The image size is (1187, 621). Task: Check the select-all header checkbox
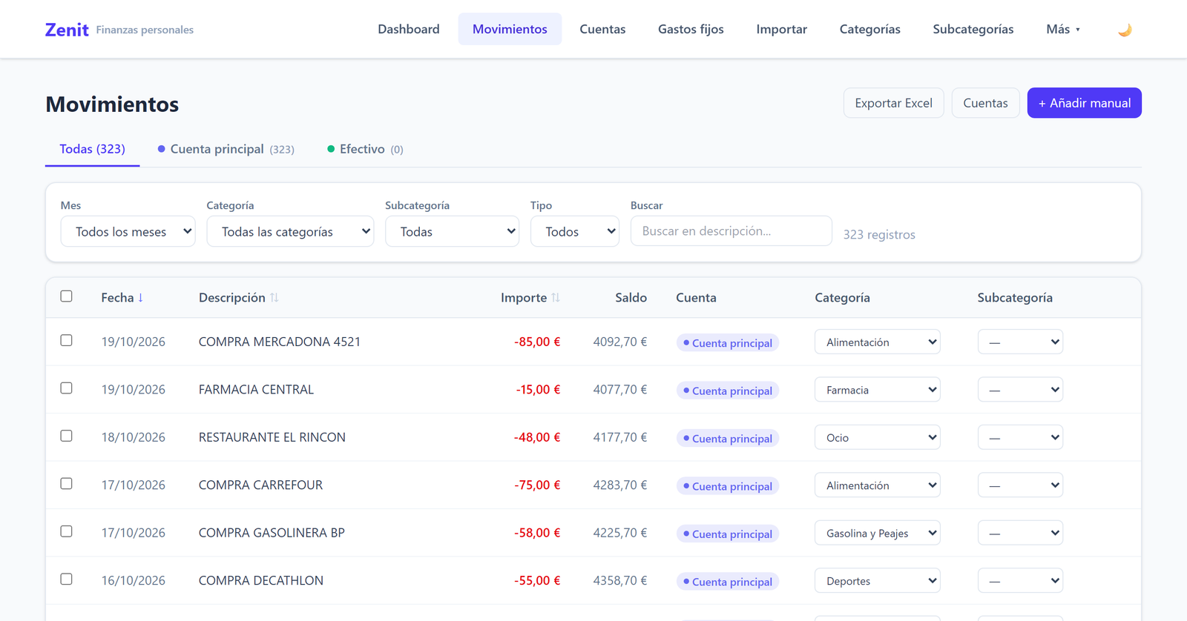point(67,296)
